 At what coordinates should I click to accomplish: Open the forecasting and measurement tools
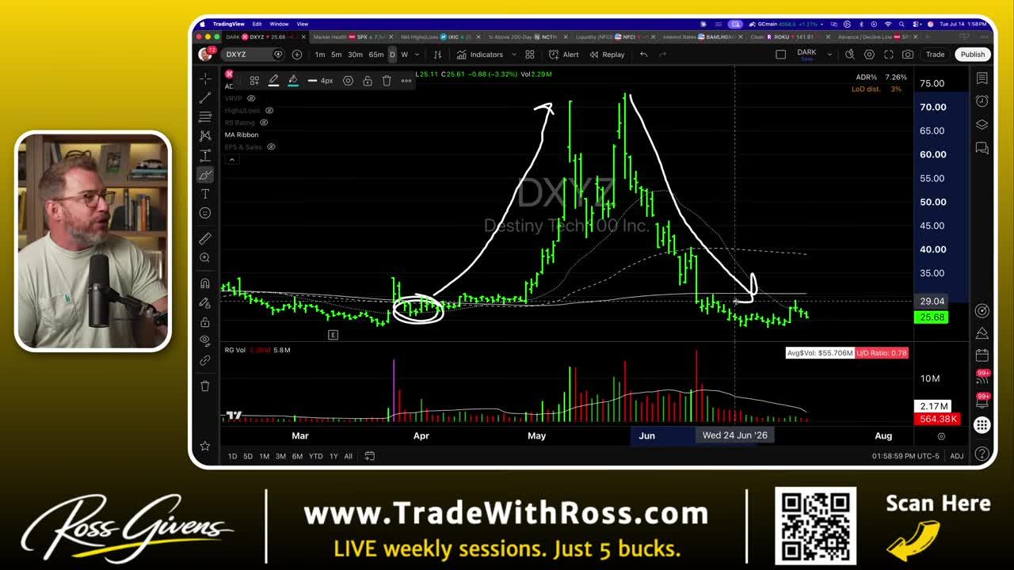tap(205, 155)
